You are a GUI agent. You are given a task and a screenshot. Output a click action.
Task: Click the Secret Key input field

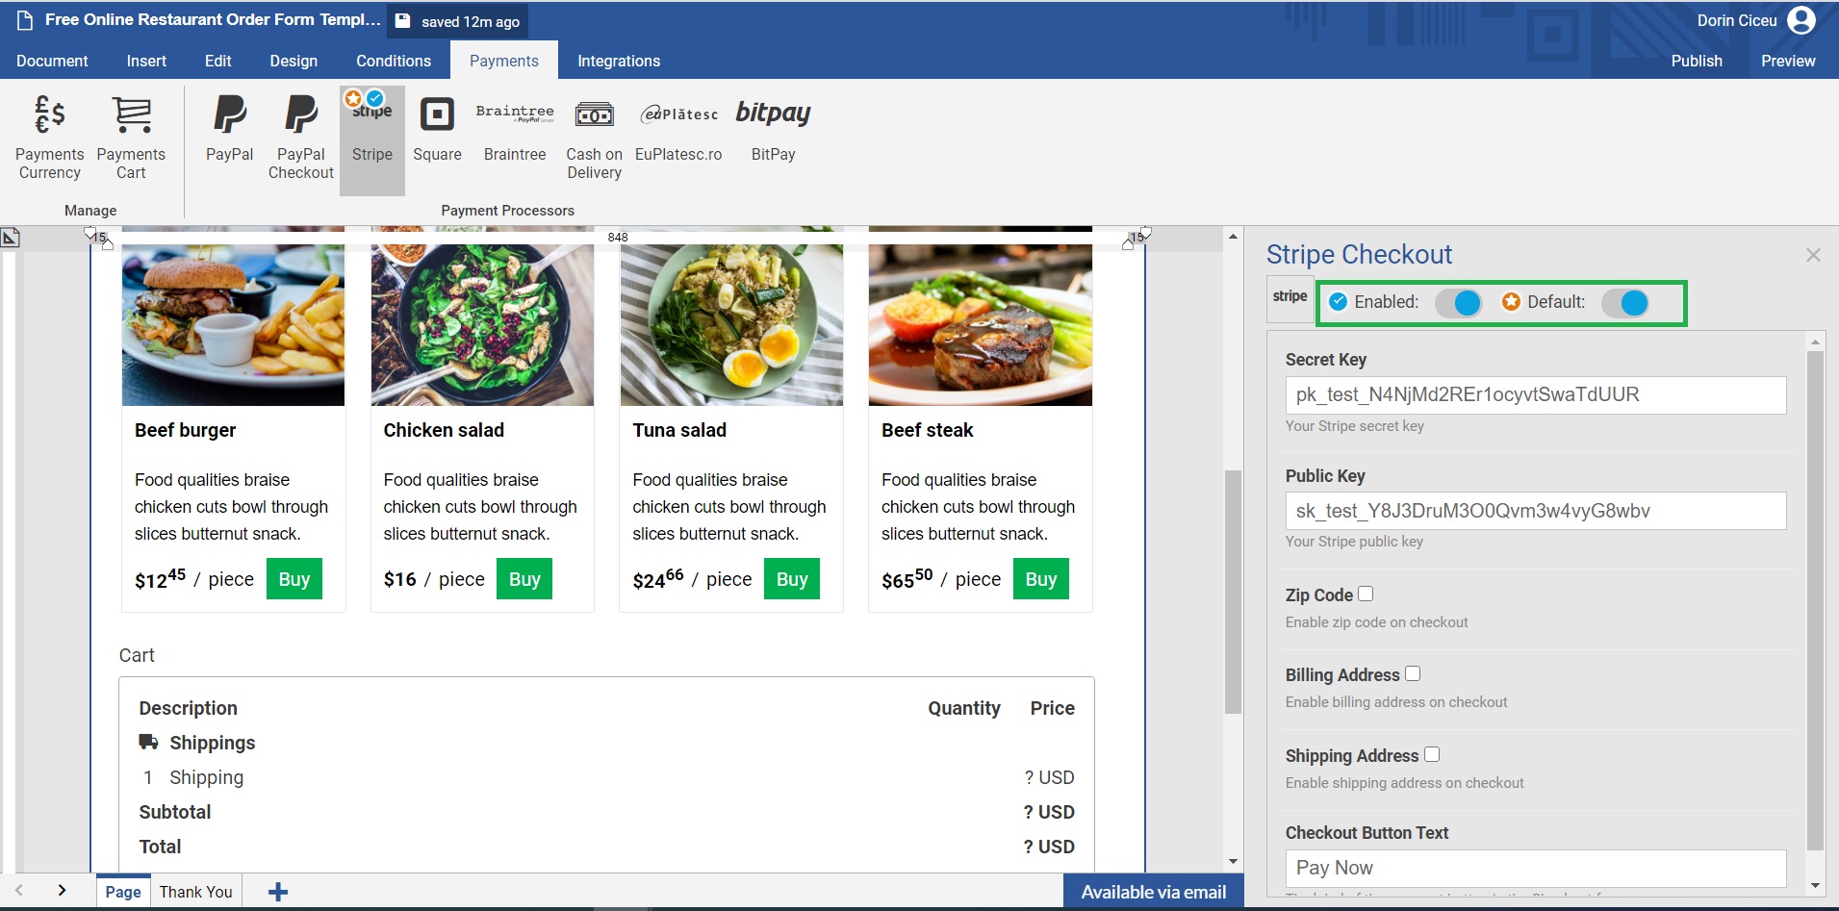click(x=1535, y=394)
